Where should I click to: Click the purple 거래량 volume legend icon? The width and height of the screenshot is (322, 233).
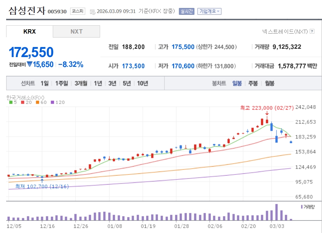coord(302,207)
